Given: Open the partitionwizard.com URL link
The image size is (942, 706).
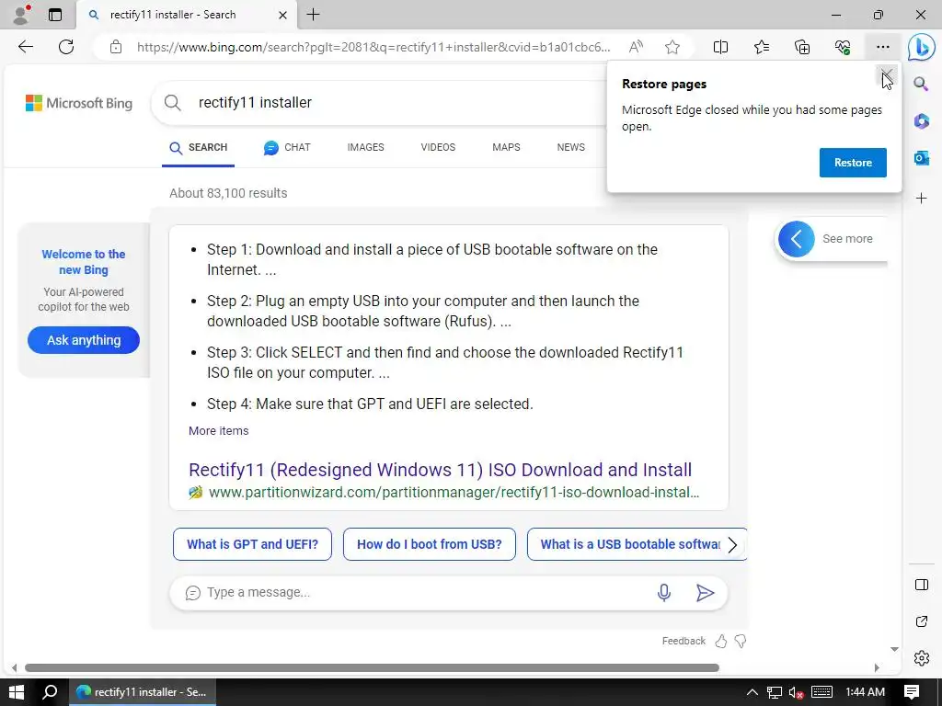Looking at the screenshot, I should click(454, 493).
